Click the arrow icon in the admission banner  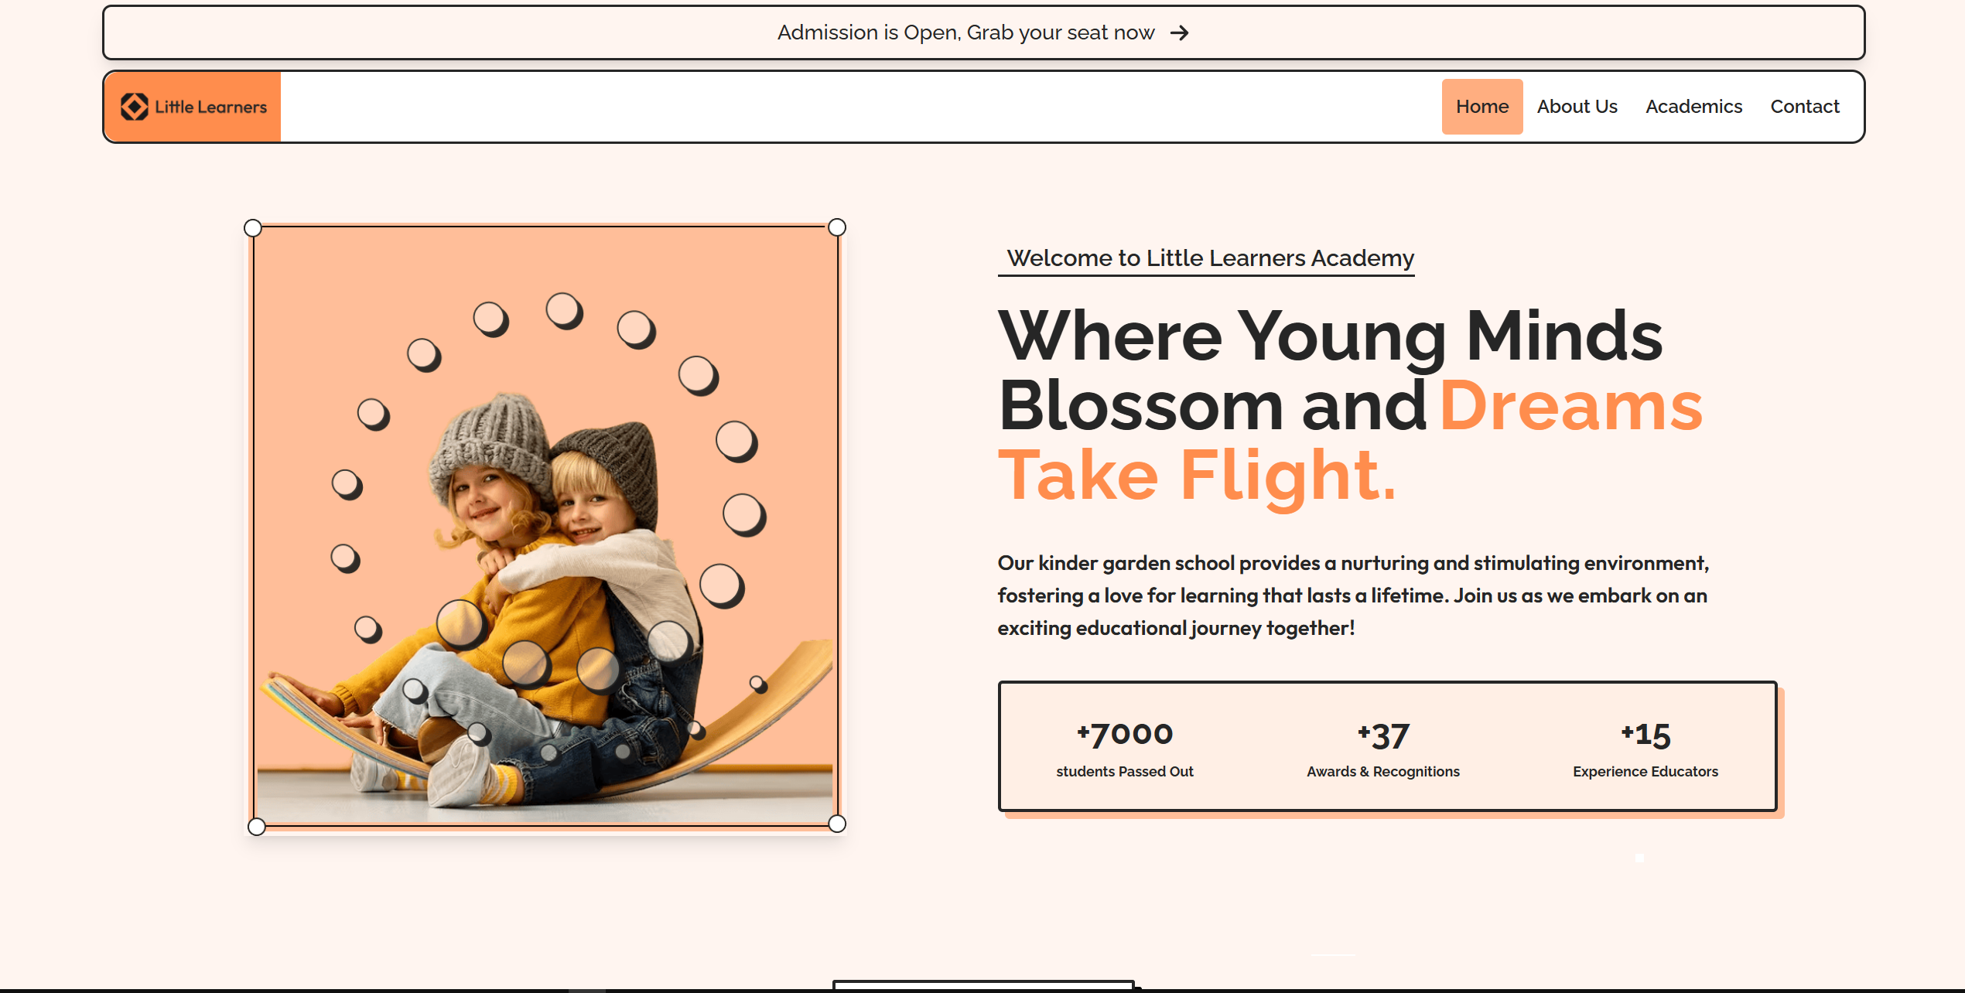point(1179,32)
